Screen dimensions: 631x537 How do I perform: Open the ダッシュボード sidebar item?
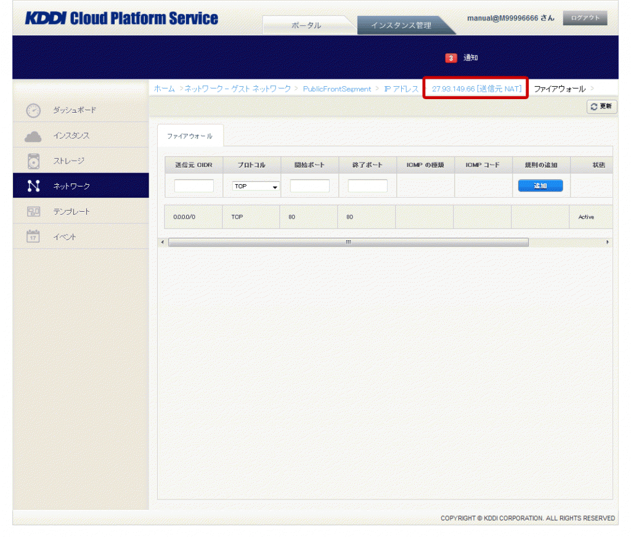click(x=81, y=110)
